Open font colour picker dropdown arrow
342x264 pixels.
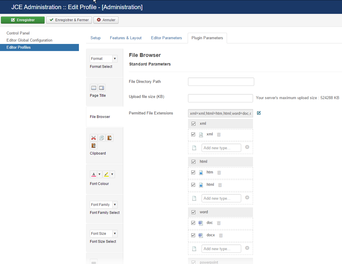coord(99,174)
